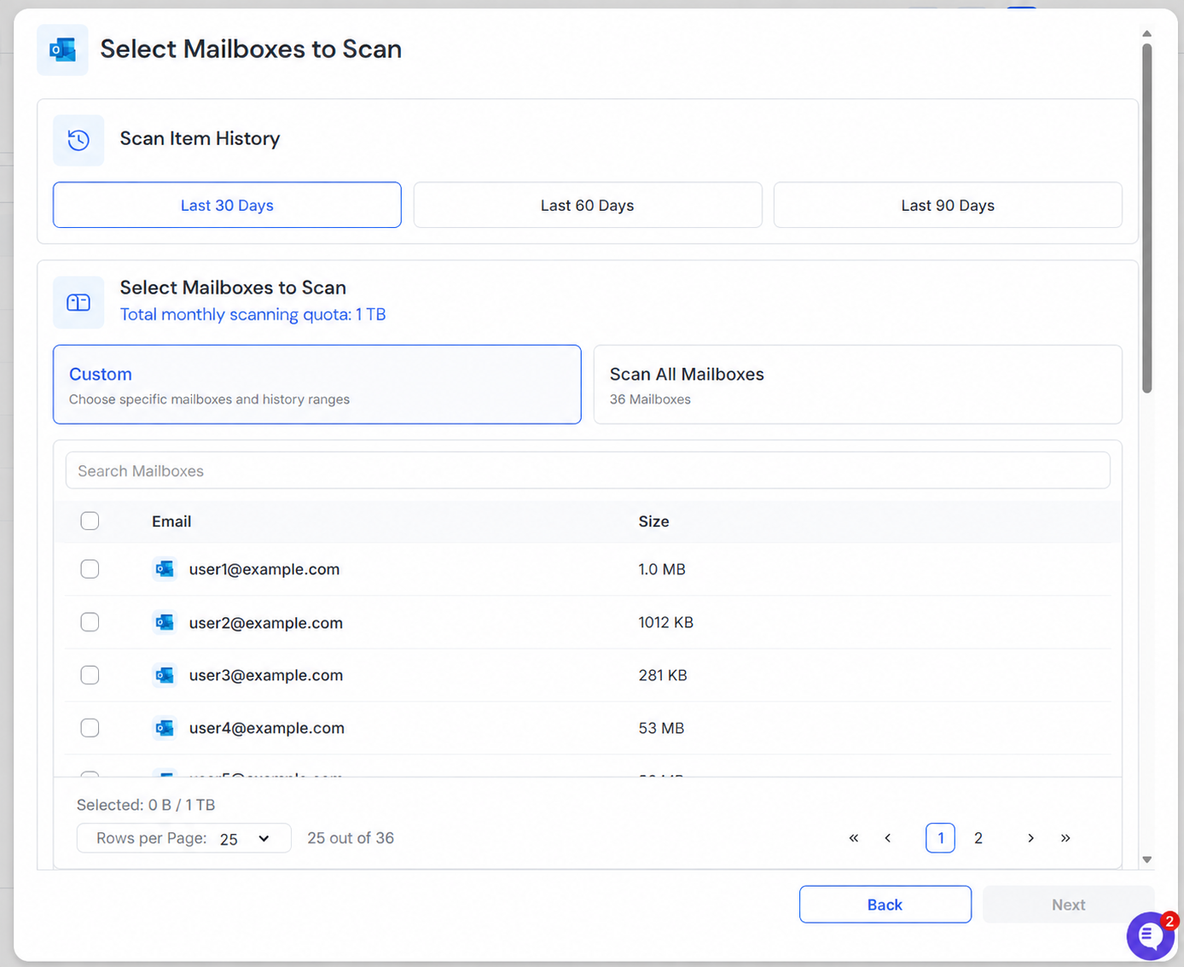Go to previous page of mailboxes
The width and height of the screenshot is (1184, 967).
pos(888,838)
